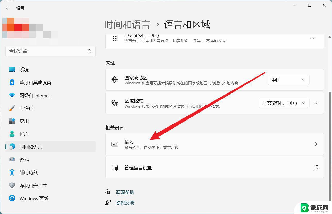The image size is (332, 214).
Task: Click the 查找设置 search box
Action: 51,51
